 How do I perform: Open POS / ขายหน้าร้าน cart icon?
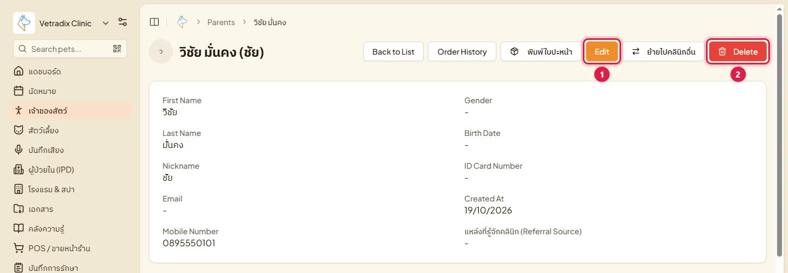click(19, 248)
